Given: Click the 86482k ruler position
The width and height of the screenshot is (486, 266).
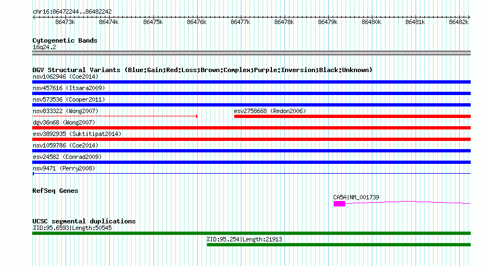Looking at the screenshot, I should pos(459,22).
